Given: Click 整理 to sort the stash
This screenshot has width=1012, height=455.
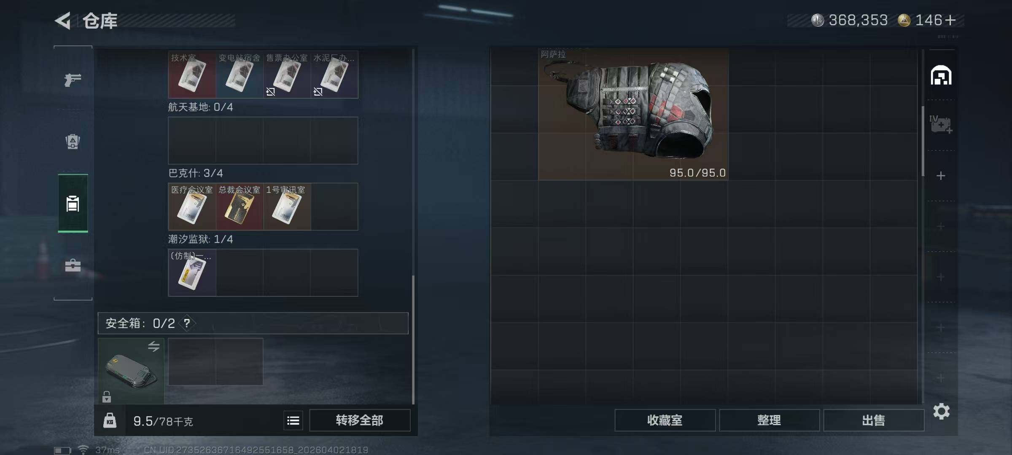Looking at the screenshot, I should (769, 420).
